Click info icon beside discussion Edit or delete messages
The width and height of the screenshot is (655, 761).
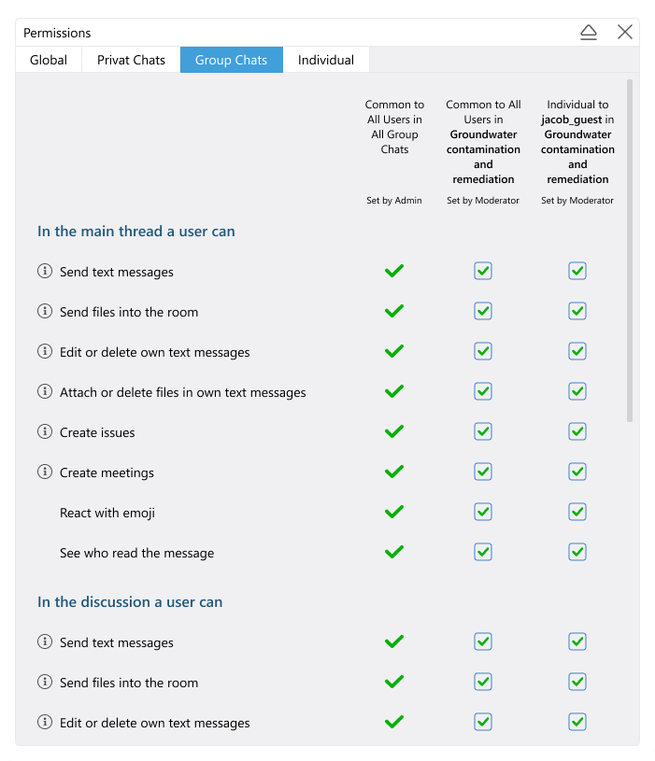(44, 723)
